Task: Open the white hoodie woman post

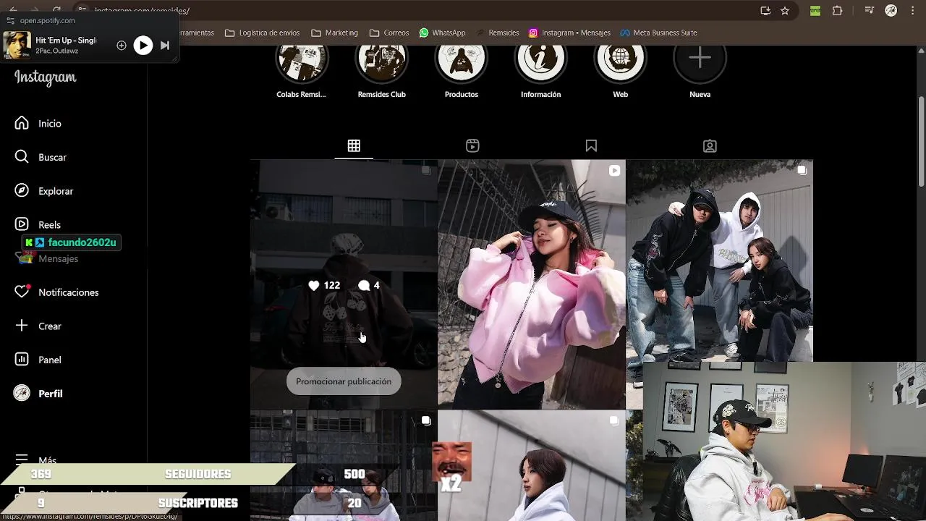Action: click(532, 465)
